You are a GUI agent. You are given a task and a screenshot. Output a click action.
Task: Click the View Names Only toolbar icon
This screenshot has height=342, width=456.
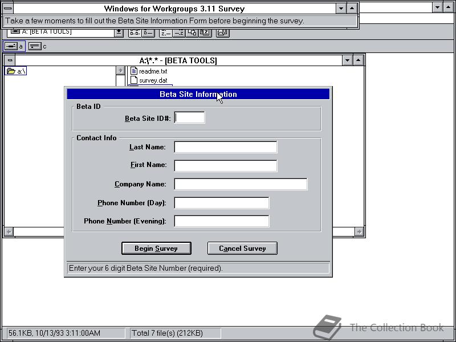(x=135, y=32)
